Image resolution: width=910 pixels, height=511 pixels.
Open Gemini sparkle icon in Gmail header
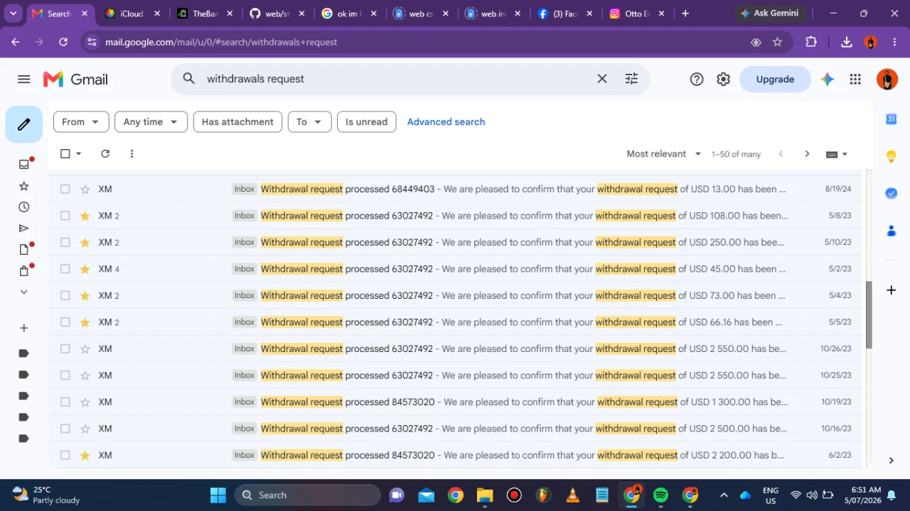click(x=827, y=79)
